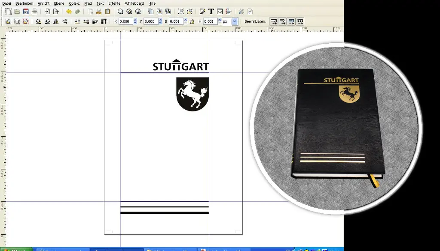Open the XML editor
440x251 pixels.
220,12
